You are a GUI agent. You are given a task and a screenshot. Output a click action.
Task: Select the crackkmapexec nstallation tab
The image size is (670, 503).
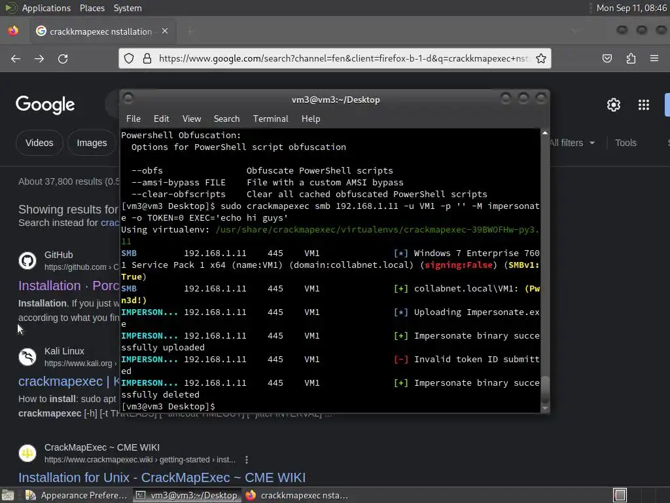point(103,31)
